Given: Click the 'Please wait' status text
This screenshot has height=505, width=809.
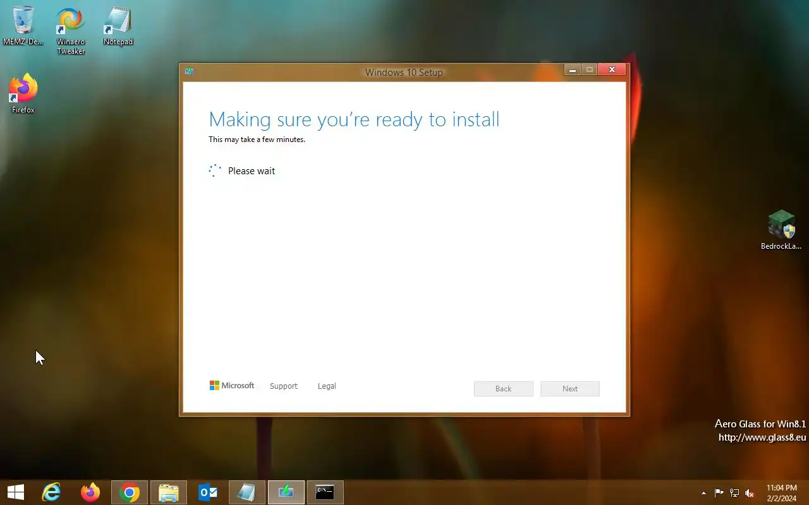Looking at the screenshot, I should pyautogui.click(x=252, y=171).
